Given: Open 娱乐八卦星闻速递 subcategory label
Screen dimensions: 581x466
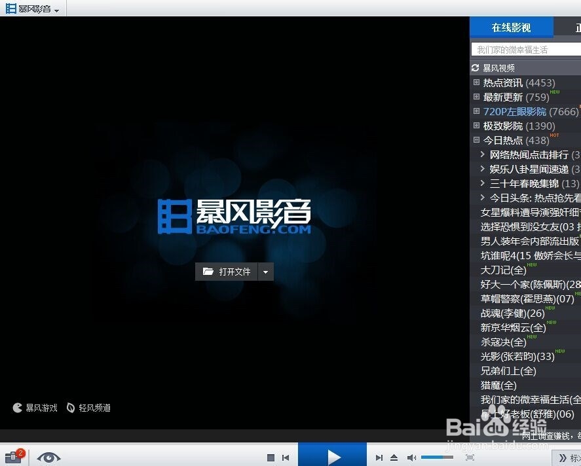Looking at the screenshot, I should (529, 169).
